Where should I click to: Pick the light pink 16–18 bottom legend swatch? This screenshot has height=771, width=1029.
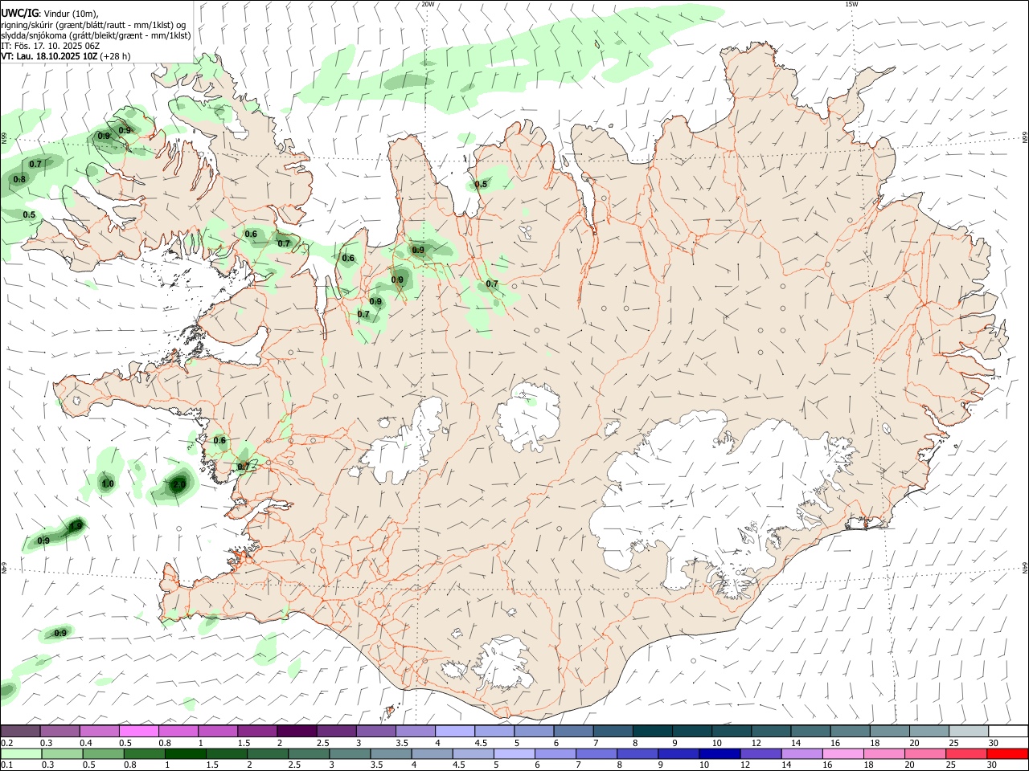[x=842, y=753]
